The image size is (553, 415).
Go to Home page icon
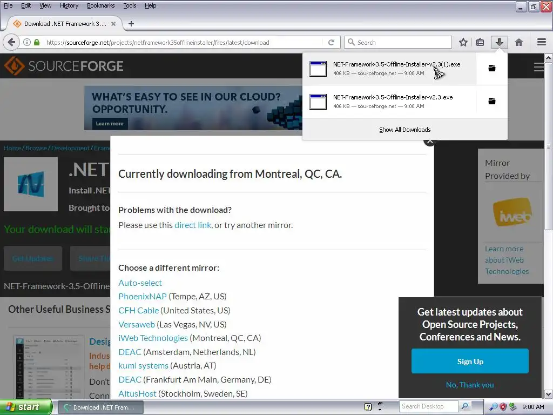tap(519, 42)
